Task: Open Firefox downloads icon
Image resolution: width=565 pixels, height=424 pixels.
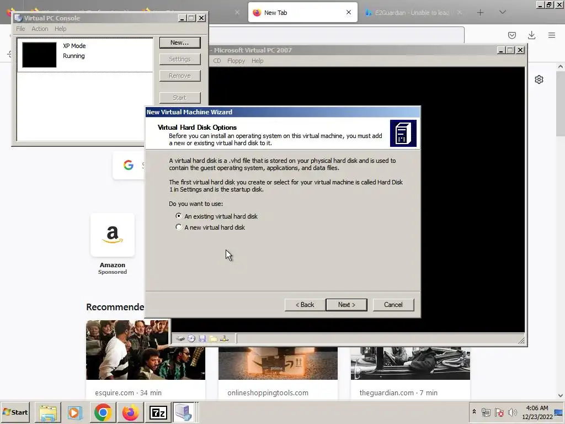Action: (531, 35)
